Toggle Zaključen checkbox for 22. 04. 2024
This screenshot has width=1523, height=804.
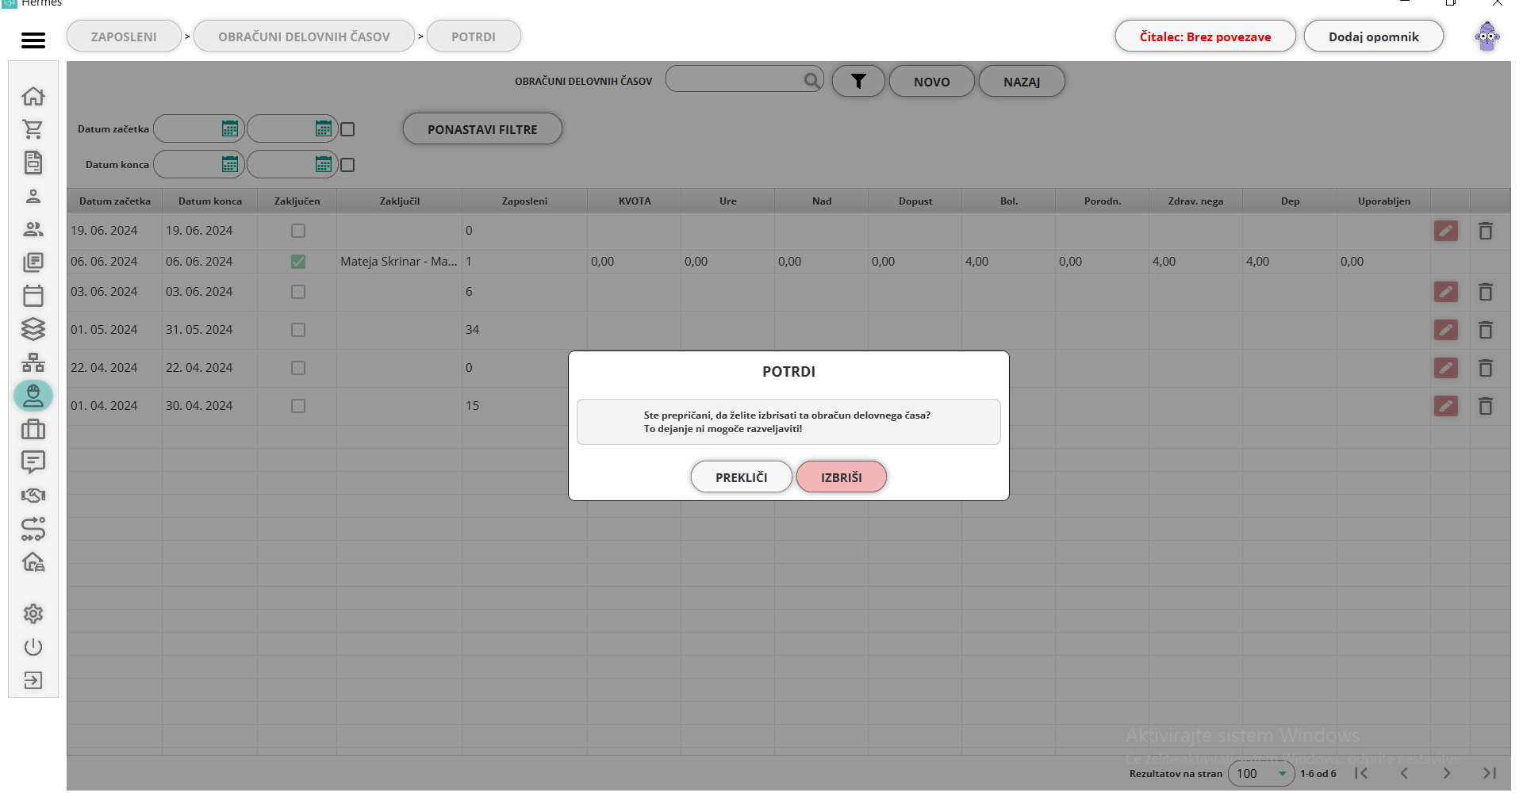coord(298,368)
